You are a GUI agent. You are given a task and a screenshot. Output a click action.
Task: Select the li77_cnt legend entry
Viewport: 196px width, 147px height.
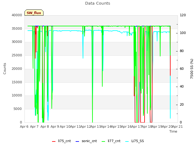coord(111,141)
